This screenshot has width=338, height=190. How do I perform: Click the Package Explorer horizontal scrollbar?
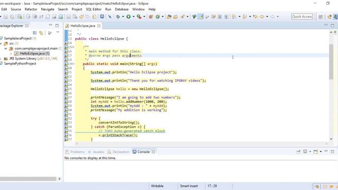28,179
